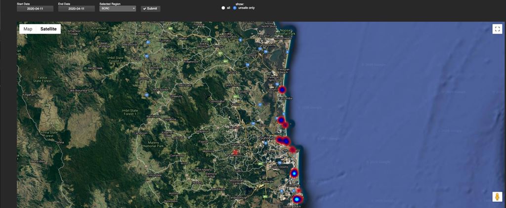Click the End Date field

(76, 8)
